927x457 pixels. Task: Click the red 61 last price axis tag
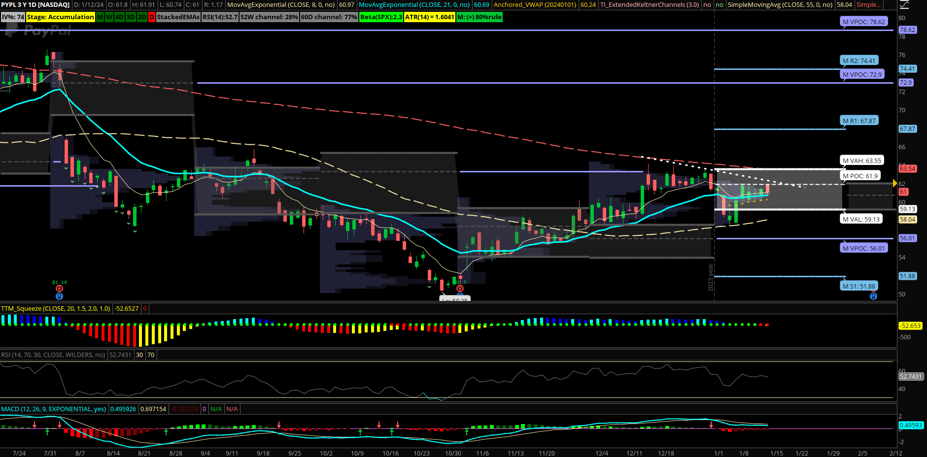pyautogui.click(x=903, y=192)
